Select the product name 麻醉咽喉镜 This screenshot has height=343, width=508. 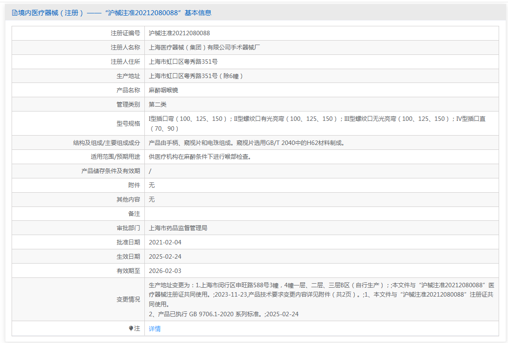click(x=164, y=90)
